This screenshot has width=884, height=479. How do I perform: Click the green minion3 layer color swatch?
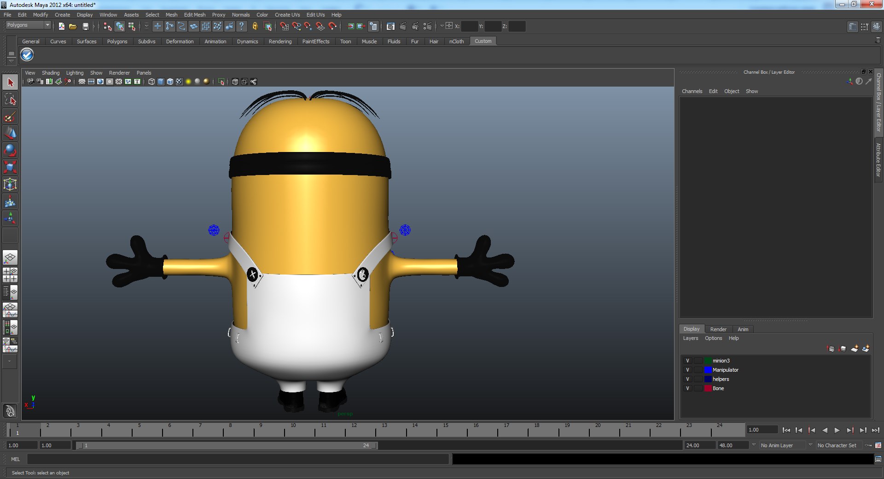click(x=708, y=361)
